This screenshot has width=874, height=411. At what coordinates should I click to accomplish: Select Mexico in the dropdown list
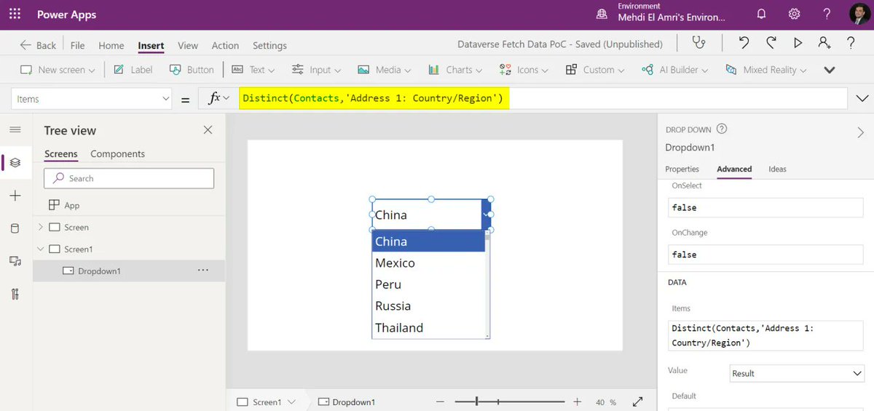click(428, 263)
